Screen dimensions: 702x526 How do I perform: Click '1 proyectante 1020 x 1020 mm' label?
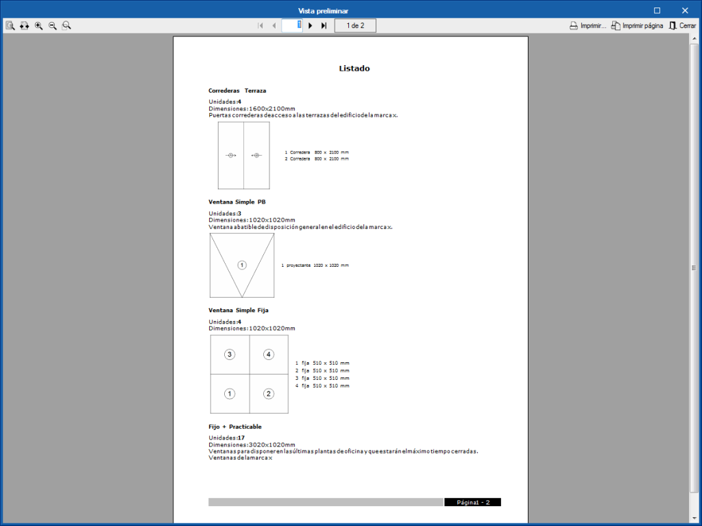[x=315, y=265]
